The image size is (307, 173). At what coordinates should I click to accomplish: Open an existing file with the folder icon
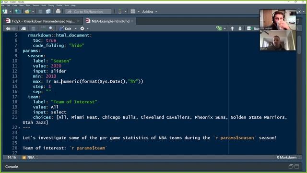pyautogui.click(x=27, y=12)
